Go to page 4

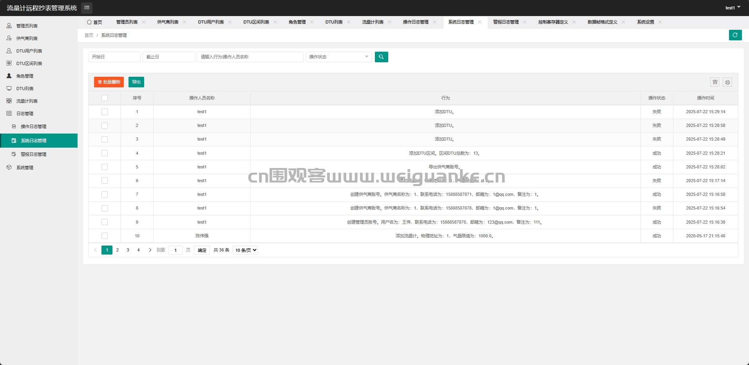click(138, 250)
